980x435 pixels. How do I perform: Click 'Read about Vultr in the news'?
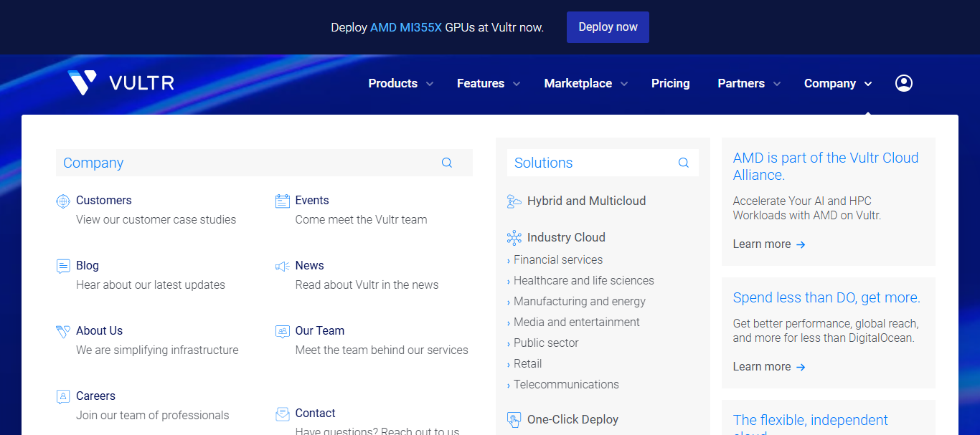pos(367,285)
